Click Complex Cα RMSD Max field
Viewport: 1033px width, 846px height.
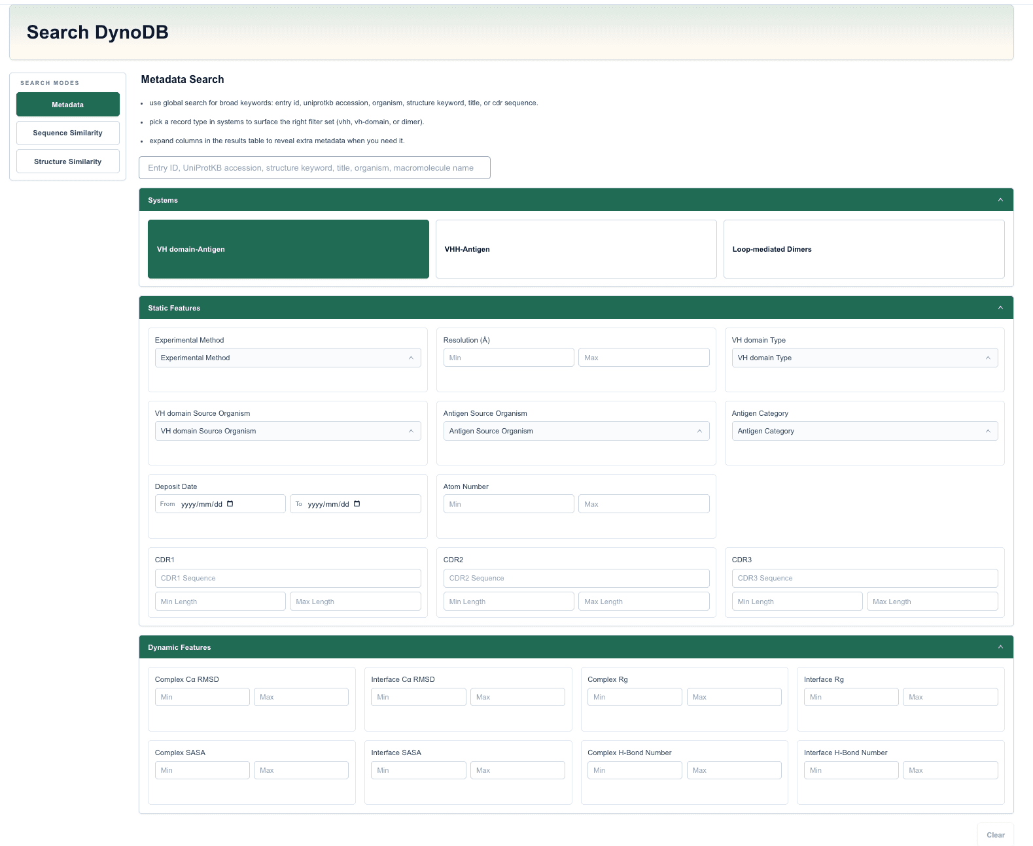click(x=301, y=697)
